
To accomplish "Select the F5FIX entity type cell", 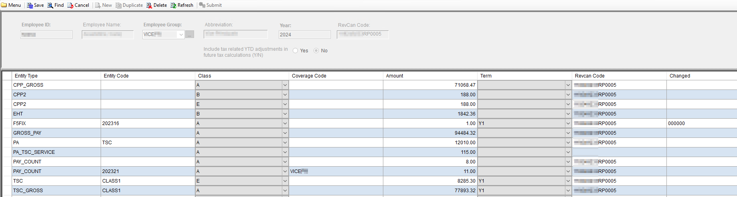I will [x=57, y=123].
